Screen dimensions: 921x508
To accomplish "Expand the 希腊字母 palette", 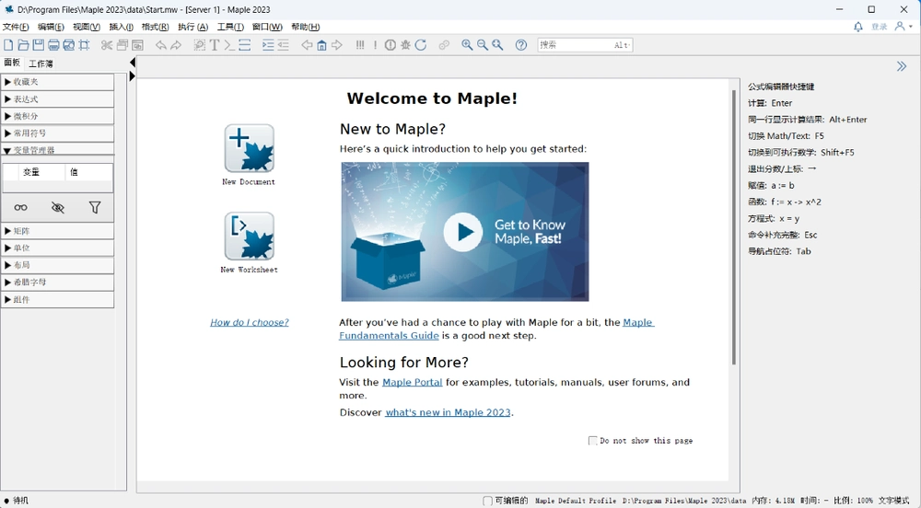I will coord(57,283).
